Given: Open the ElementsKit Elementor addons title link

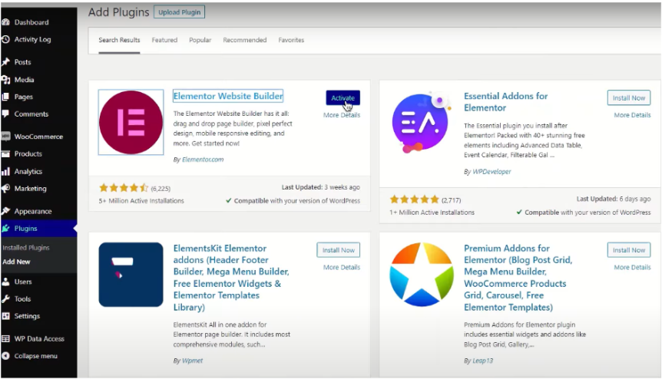Looking at the screenshot, I should pos(231,278).
